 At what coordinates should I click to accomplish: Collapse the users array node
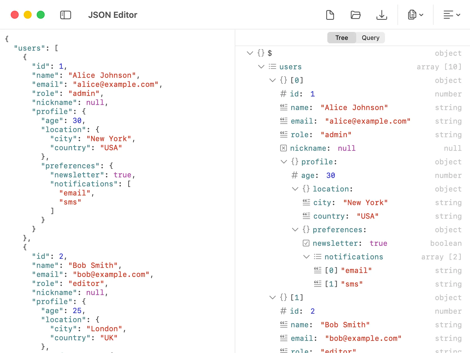click(261, 67)
